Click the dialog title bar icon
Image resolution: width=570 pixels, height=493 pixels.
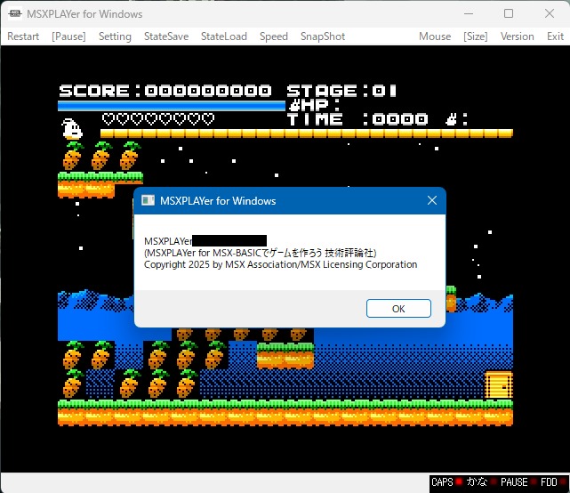pyautogui.click(x=148, y=200)
